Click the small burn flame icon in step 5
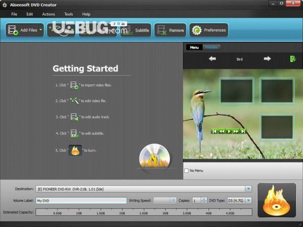Screen dimensions: 303x227 [75, 150]
